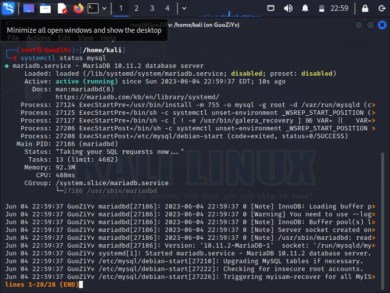Open the clock showing 22:59
390x293 pixels.
pyautogui.click(x=339, y=8)
